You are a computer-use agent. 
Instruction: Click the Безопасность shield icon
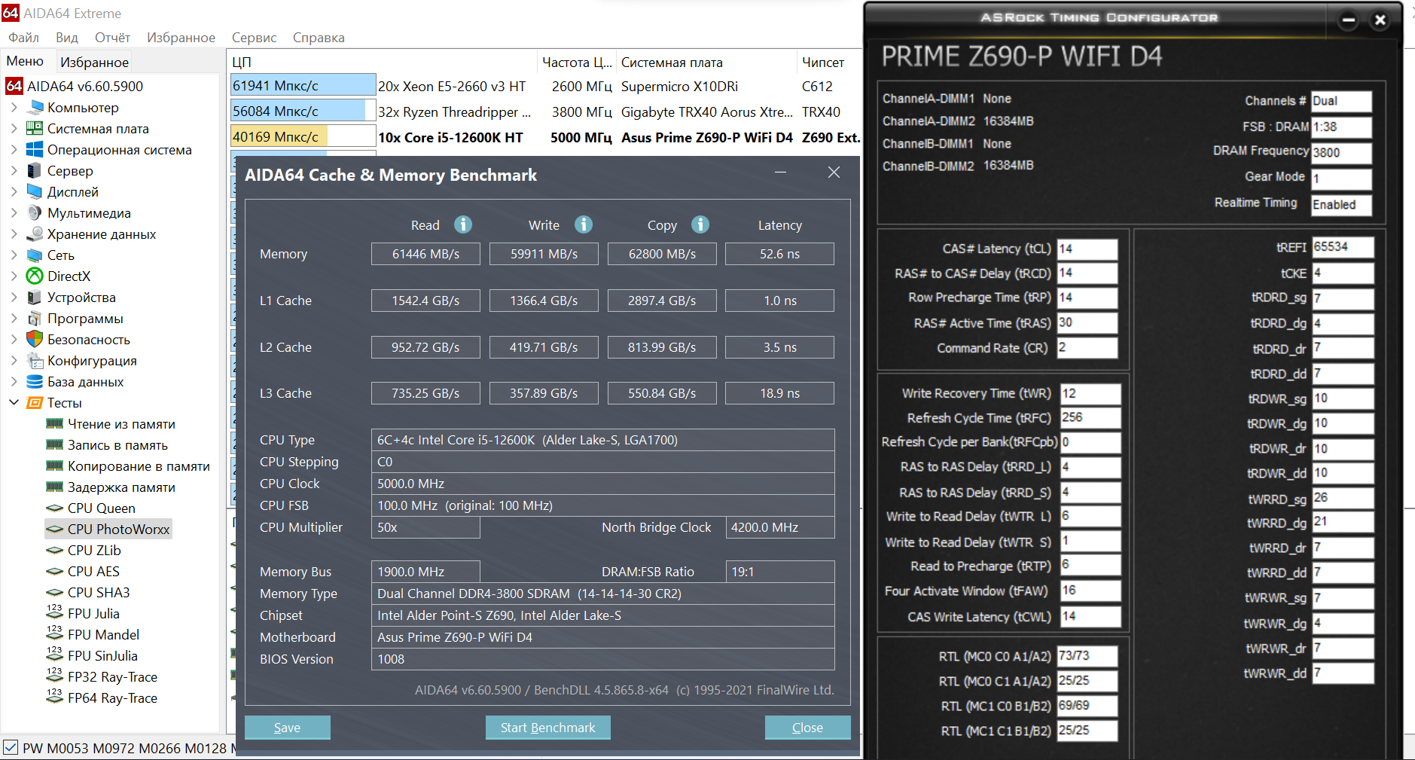point(35,340)
